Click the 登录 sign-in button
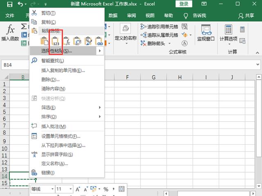Screen dimensions: 262x196 (x=184, y=4)
